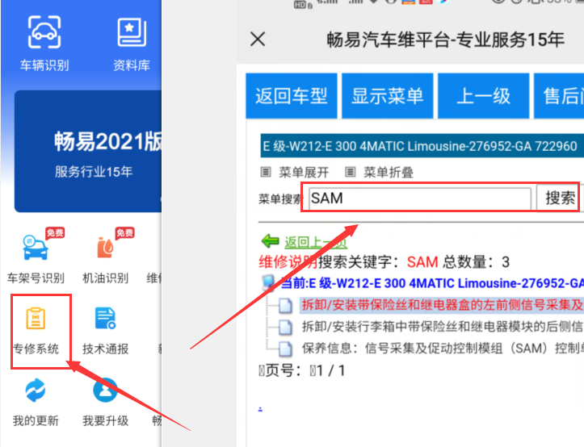Viewport: 584px width, 447px height.
Task: Click the document icon beside 保养信息 result
Action: point(286,349)
